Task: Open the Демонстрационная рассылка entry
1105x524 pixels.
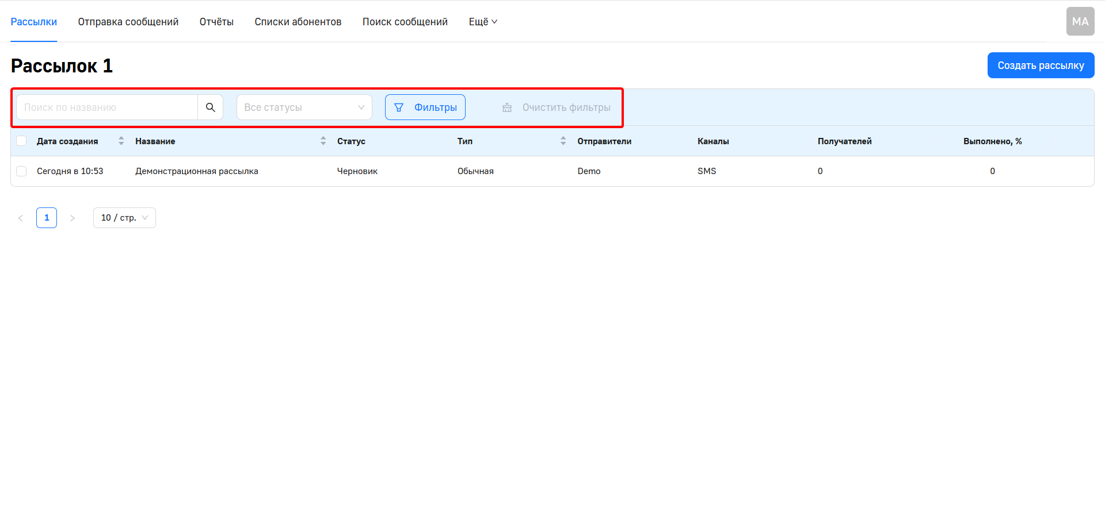Action: point(196,171)
